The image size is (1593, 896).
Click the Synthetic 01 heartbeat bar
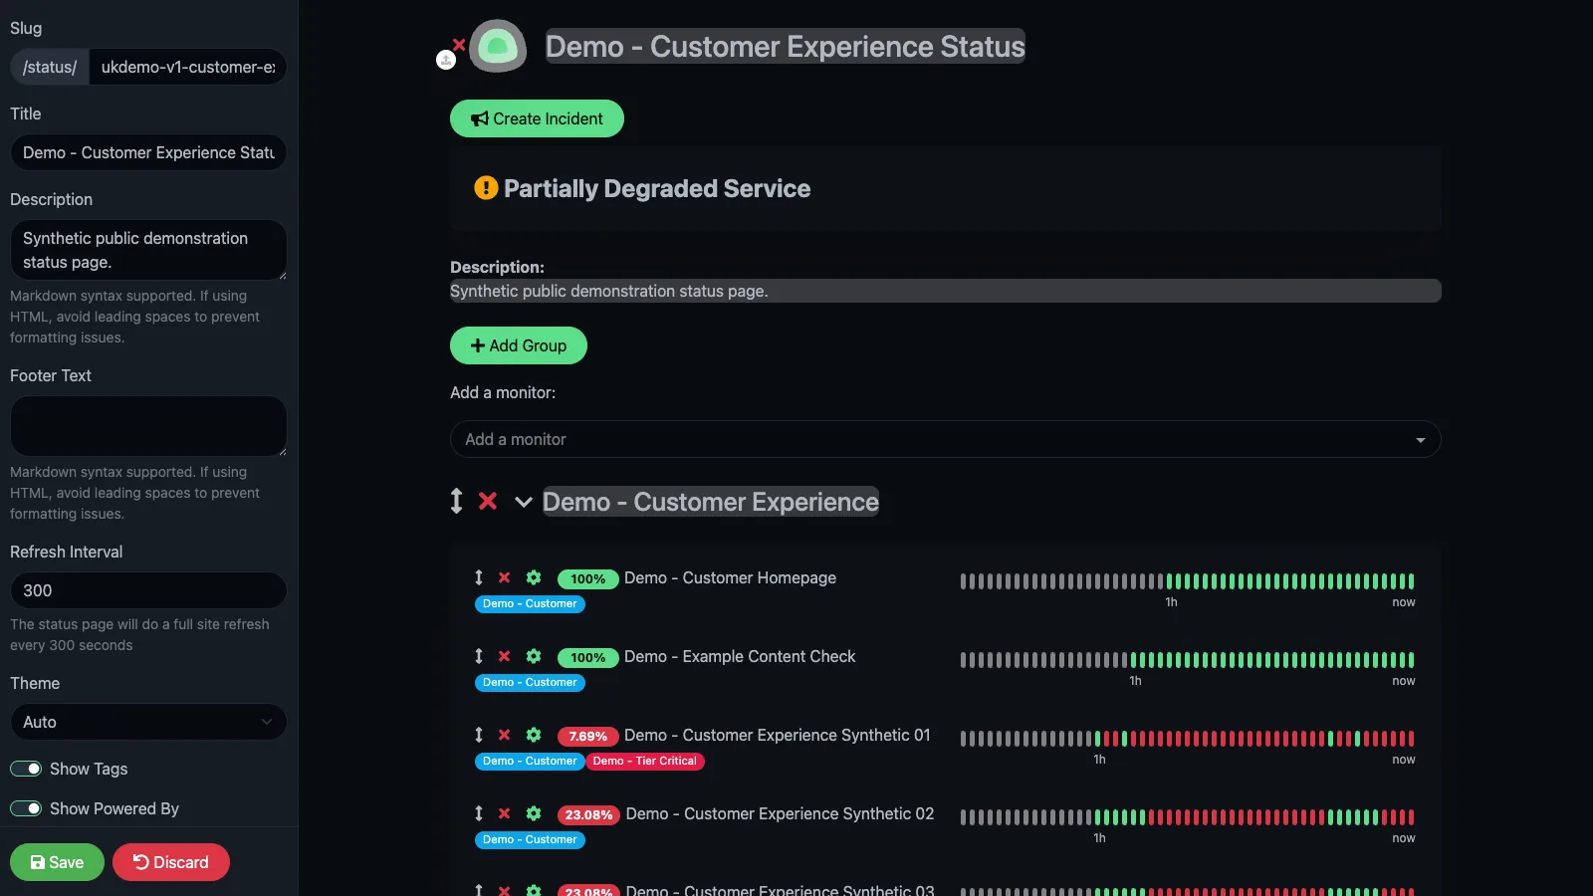tap(1187, 739)
